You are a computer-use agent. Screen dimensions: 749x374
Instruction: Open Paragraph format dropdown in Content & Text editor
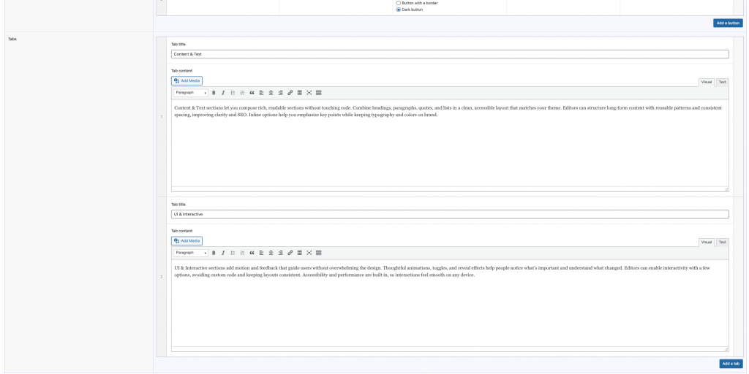tap(191, 93)
